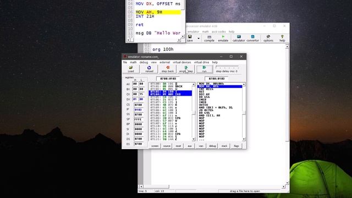Open the external menu in emulator window

pos(165,62)
